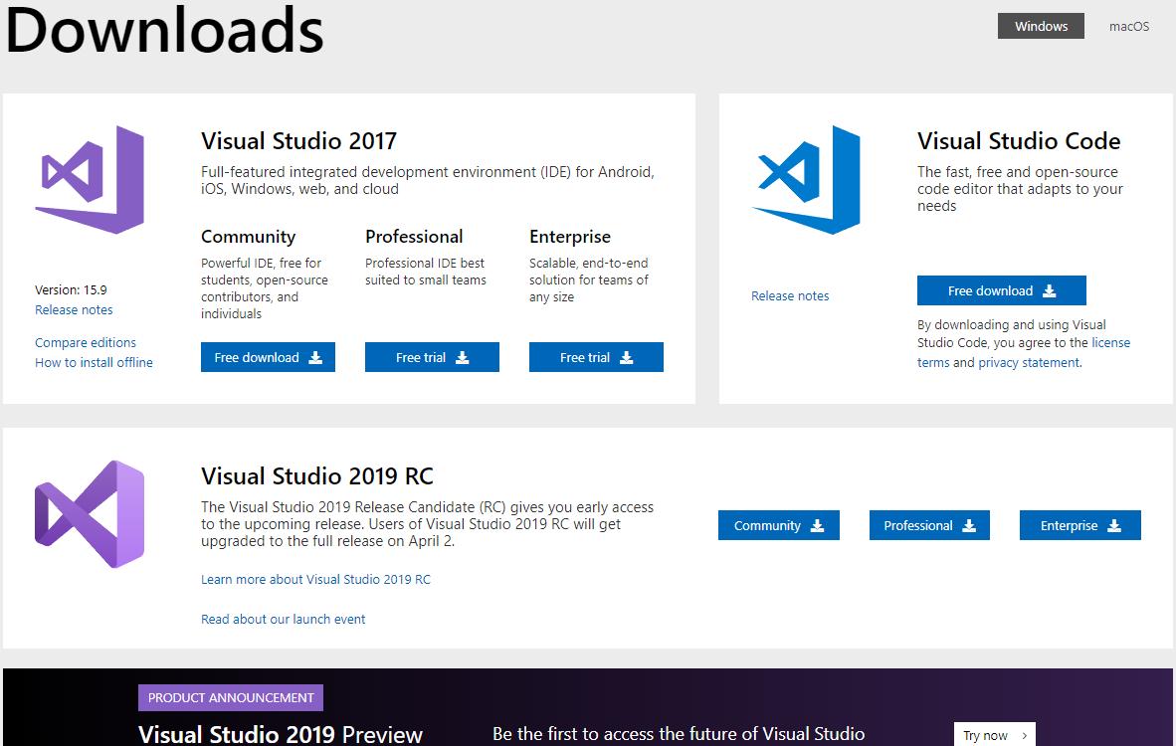Start Visual Studio 2017 Enterprise free trial

596,358
